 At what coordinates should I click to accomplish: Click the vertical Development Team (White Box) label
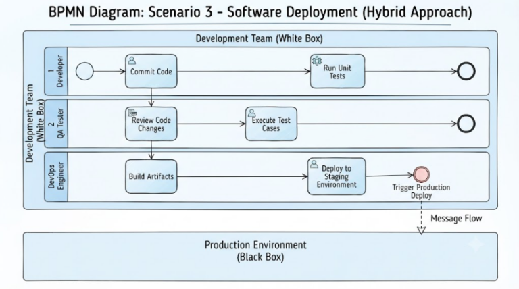click(x=34, y=123)
